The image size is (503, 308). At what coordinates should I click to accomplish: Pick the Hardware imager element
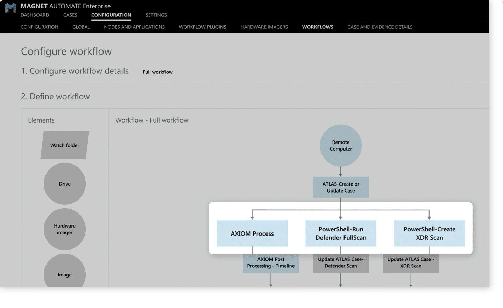point(65,229)
